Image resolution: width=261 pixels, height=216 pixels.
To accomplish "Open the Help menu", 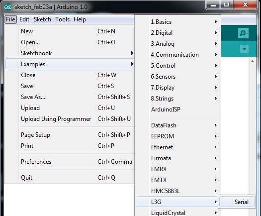I will coord(80,19).
